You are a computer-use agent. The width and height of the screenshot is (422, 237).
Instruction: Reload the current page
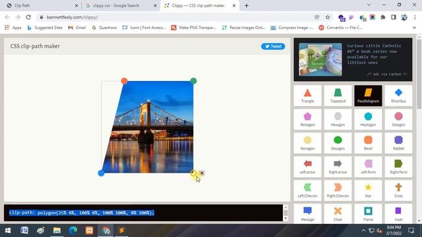coord(28,17)
